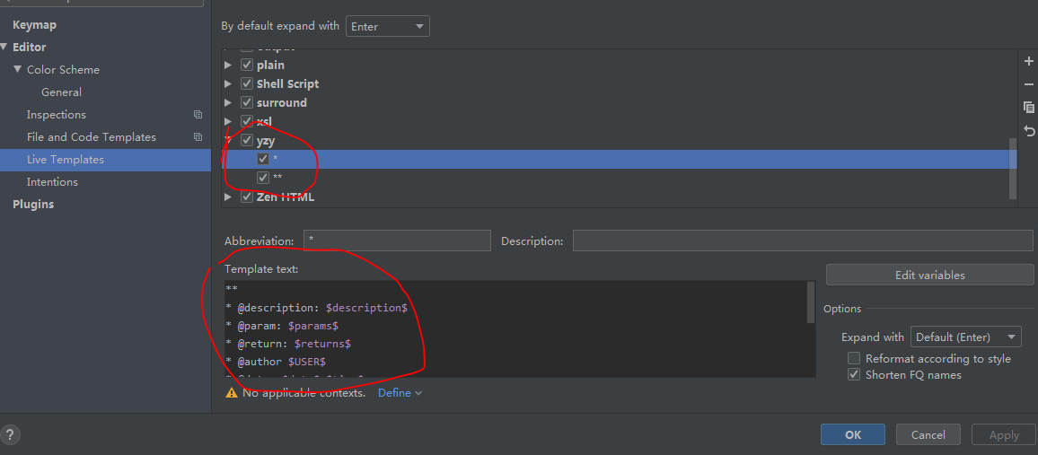Open the Intentions settings page
The image size is (1038, 455).
[52, 182]
